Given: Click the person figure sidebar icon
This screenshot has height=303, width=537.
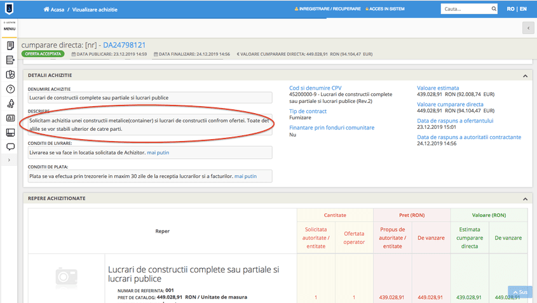Looking at the screenshot, I should pyautogui.click(x=10, y=104).
